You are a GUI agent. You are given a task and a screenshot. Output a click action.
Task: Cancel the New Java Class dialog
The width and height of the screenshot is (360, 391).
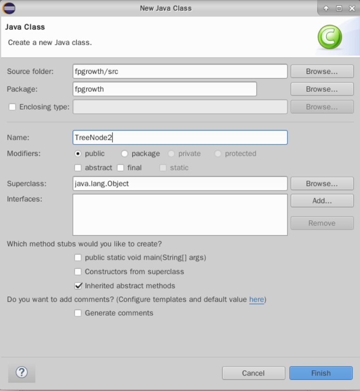253,373
